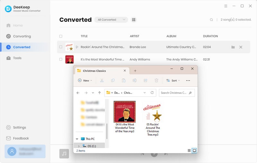Image resolution: width=257 pixels, height=163 pixels.
Task: Sort by the ARTIST column header
Action: tap(135, 36)
